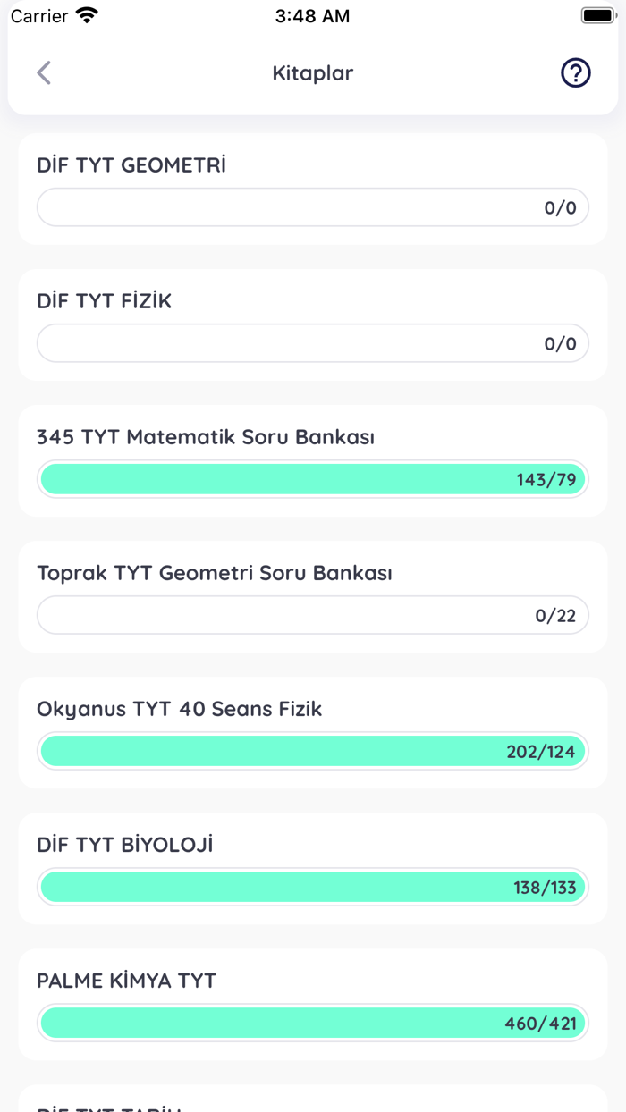This screenshot has width=626, height=1112.
Task: Tap the 460/421 progress bar
Action: coord(312,1023)
